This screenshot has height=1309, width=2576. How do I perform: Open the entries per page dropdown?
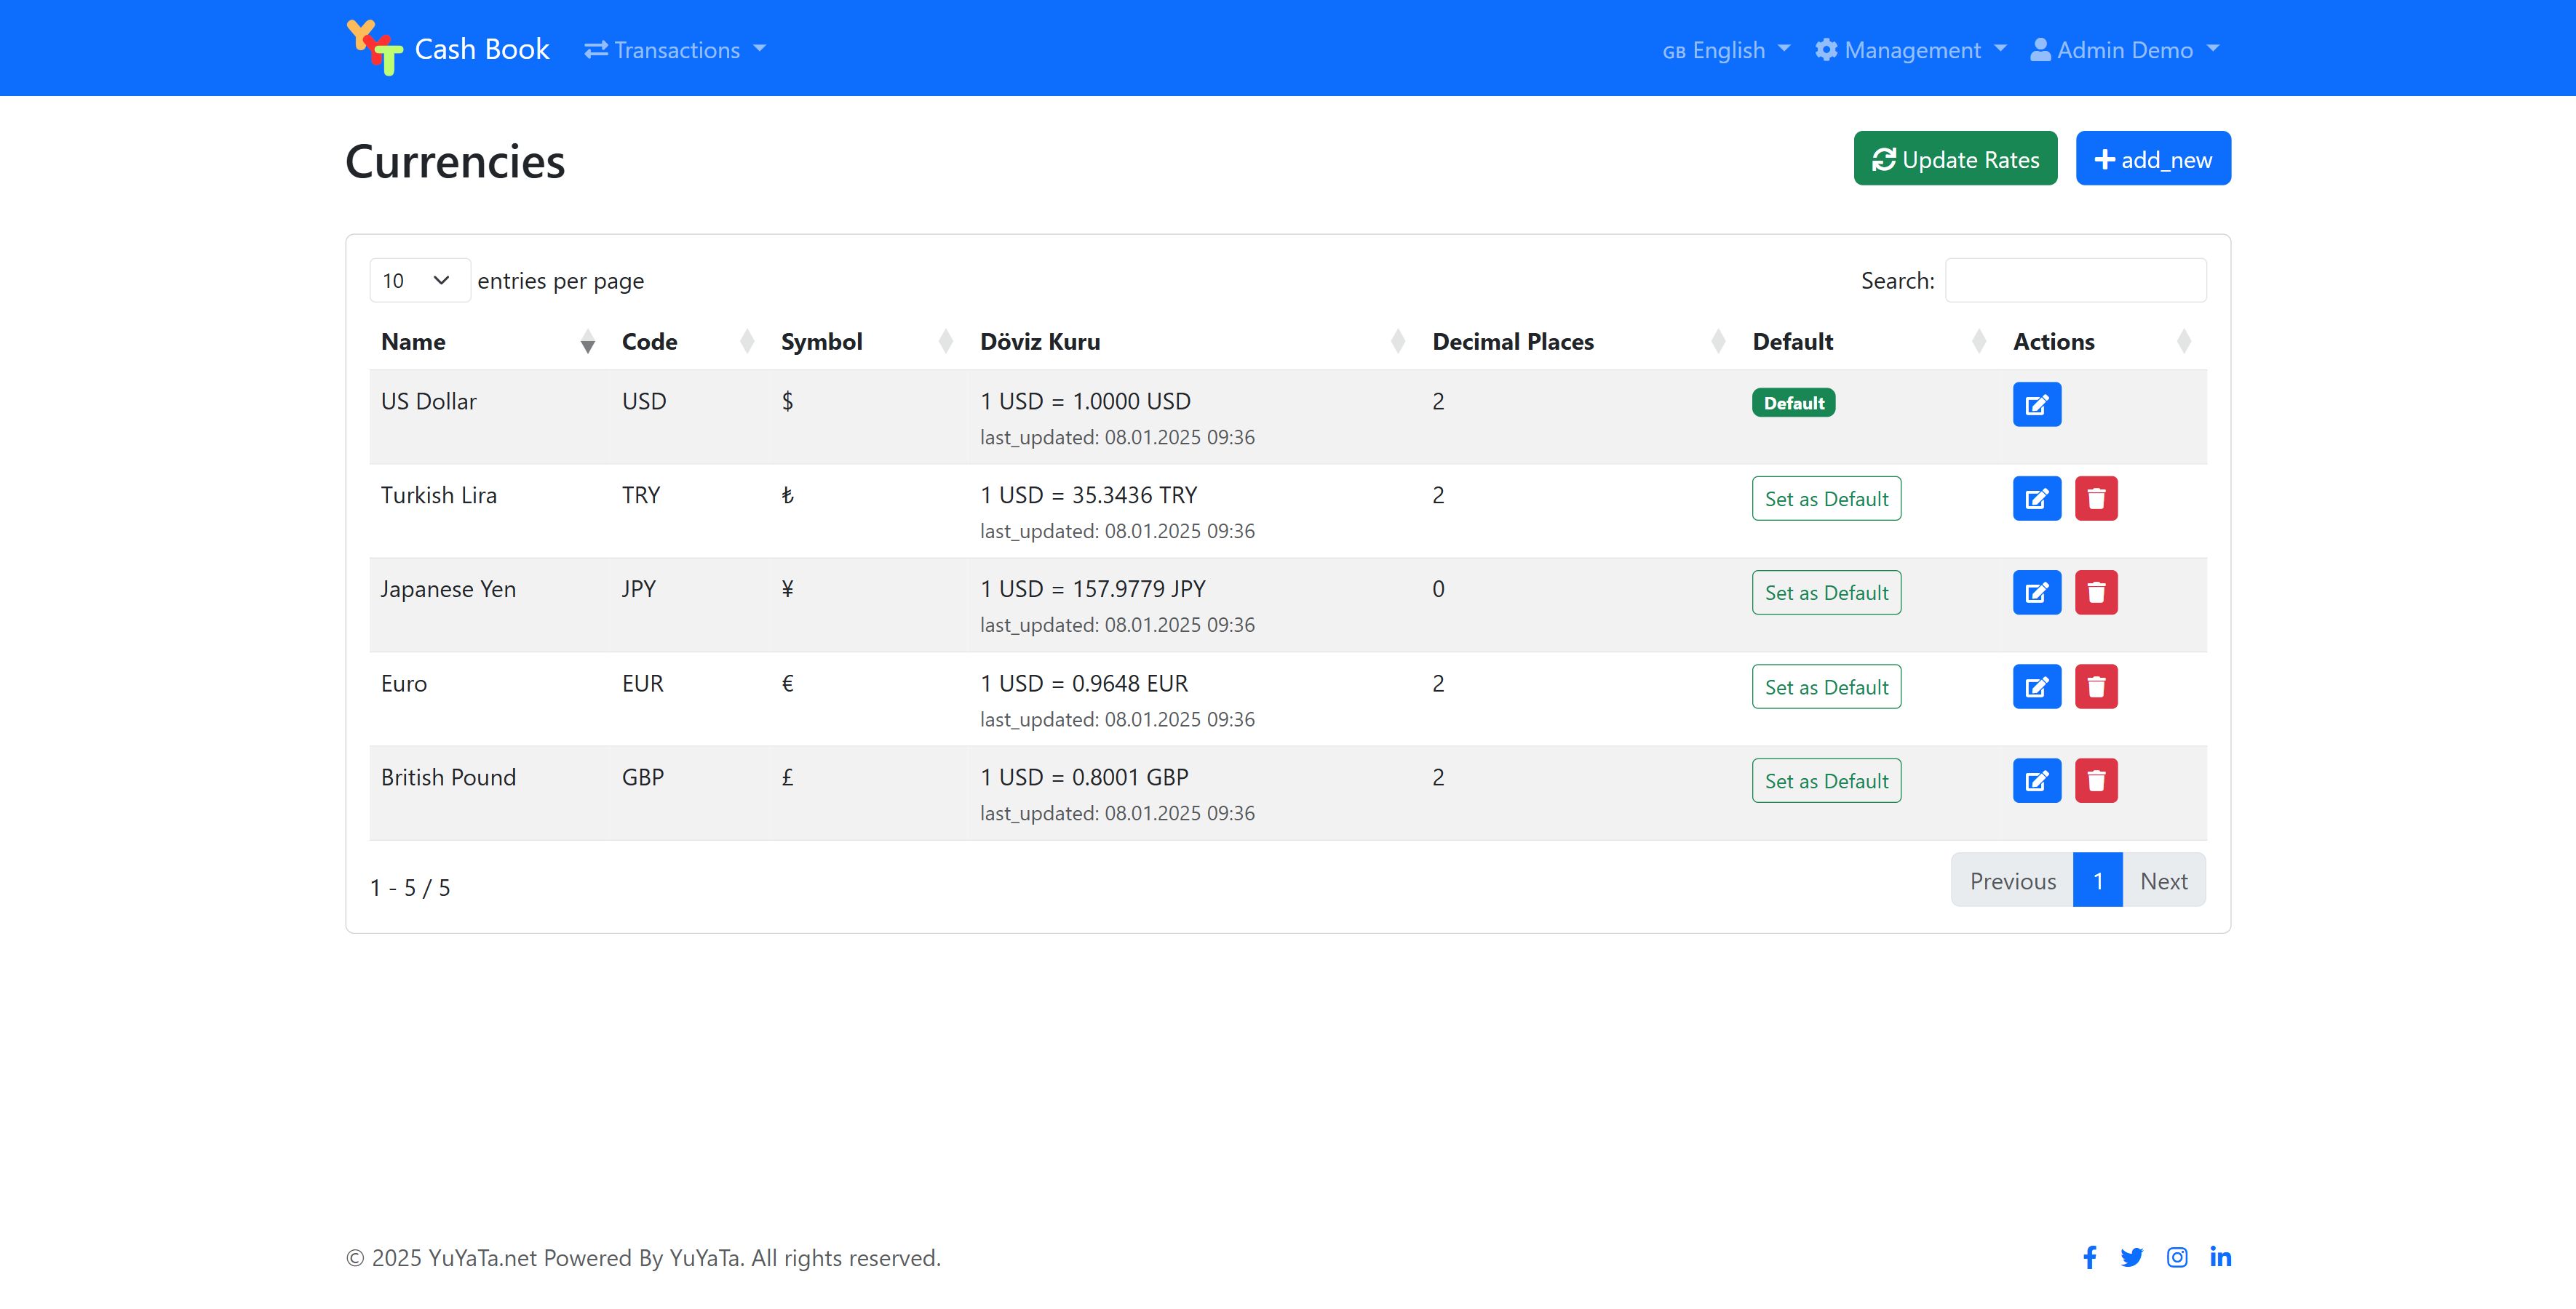pyautogui.click(x=419, y=281)
